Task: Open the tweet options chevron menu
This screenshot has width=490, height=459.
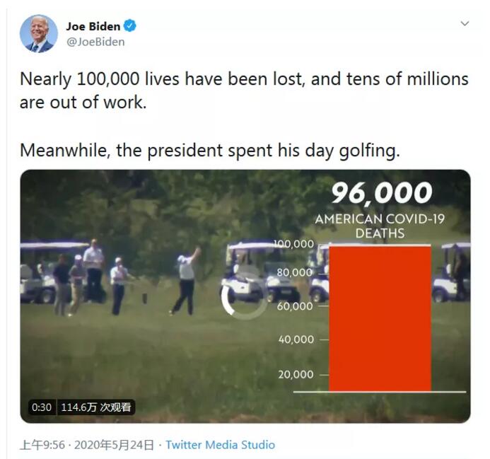Action: click(x=465, y=24)
